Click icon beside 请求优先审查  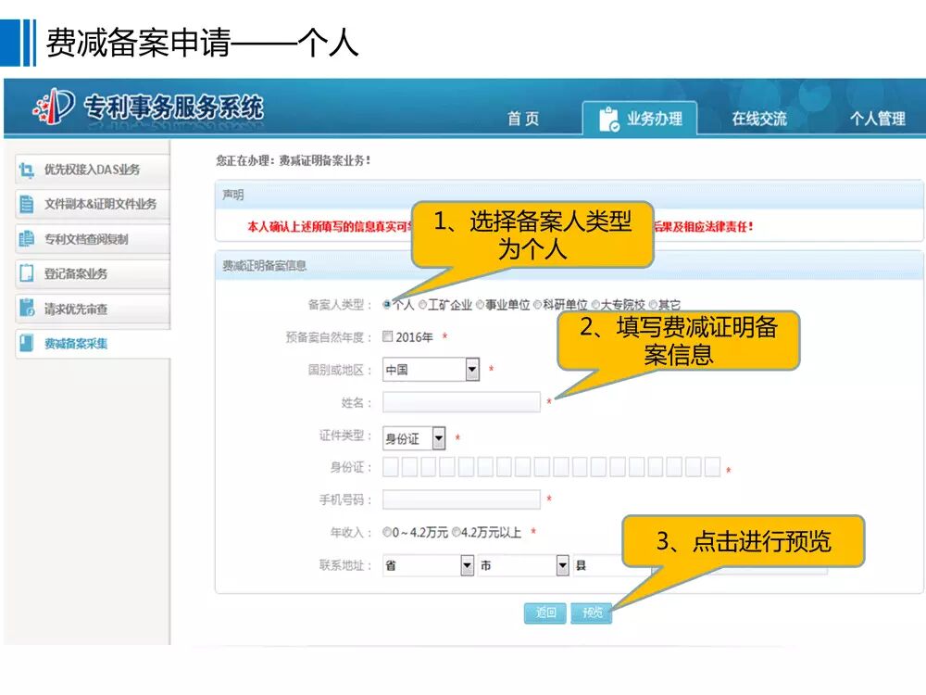[26, 308]
